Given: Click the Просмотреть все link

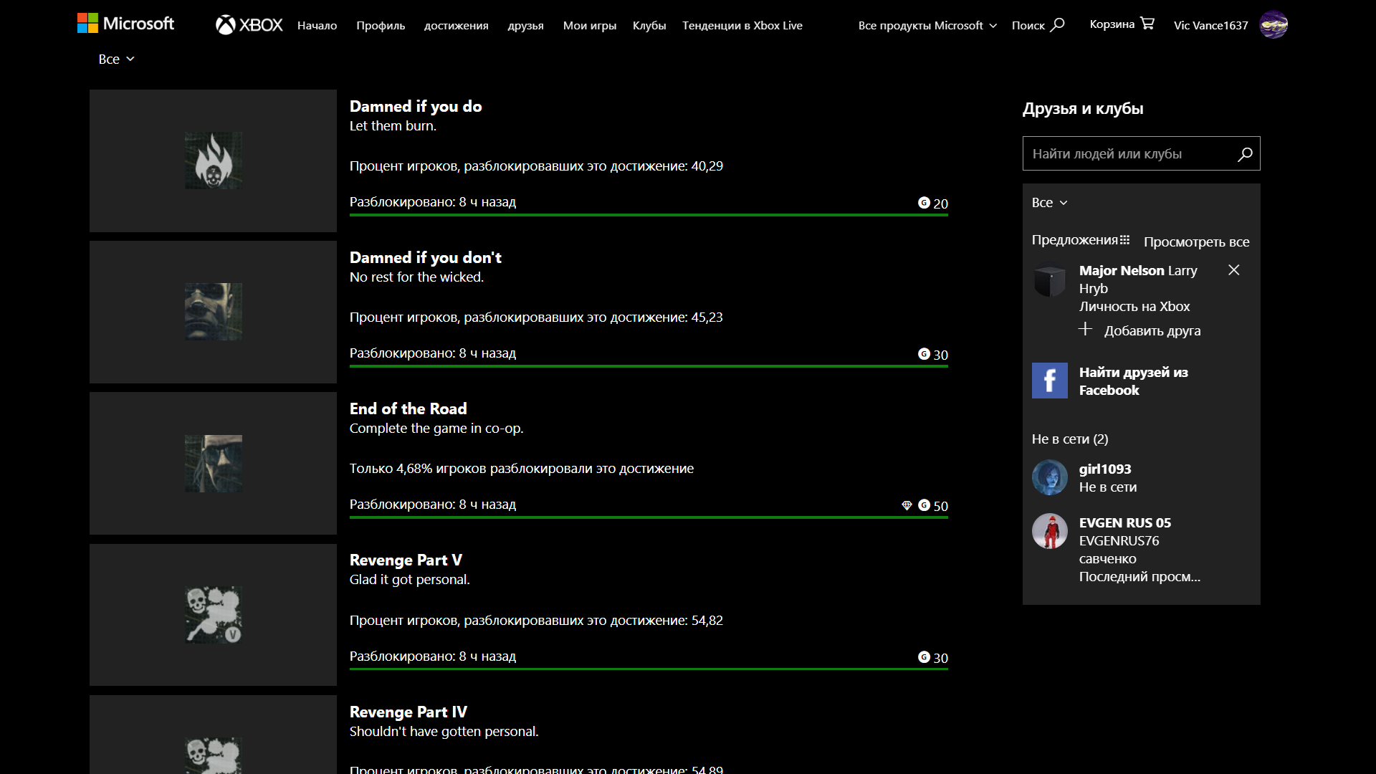Looking at the screenshot, I should coord(1197,242).
